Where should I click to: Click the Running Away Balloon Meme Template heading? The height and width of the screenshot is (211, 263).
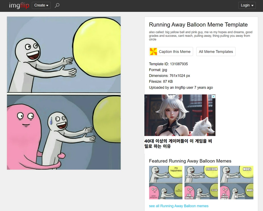click(198, 25)
